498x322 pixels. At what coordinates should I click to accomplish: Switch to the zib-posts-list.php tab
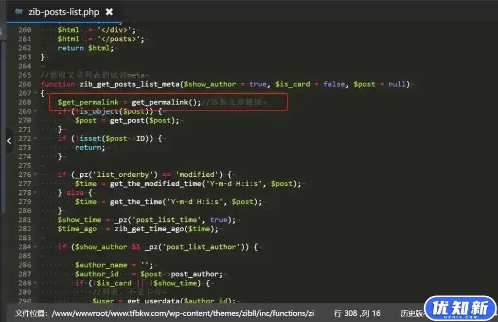coord(63,12)
